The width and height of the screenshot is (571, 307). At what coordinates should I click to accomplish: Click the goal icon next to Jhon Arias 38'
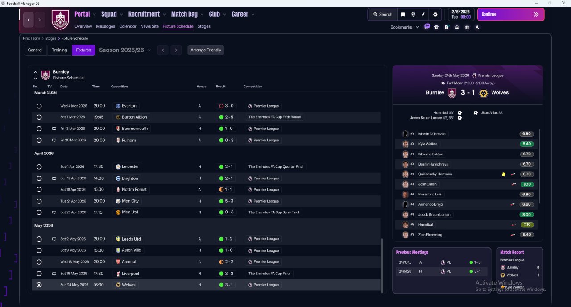pyautogui.click(x=476, y=113)
